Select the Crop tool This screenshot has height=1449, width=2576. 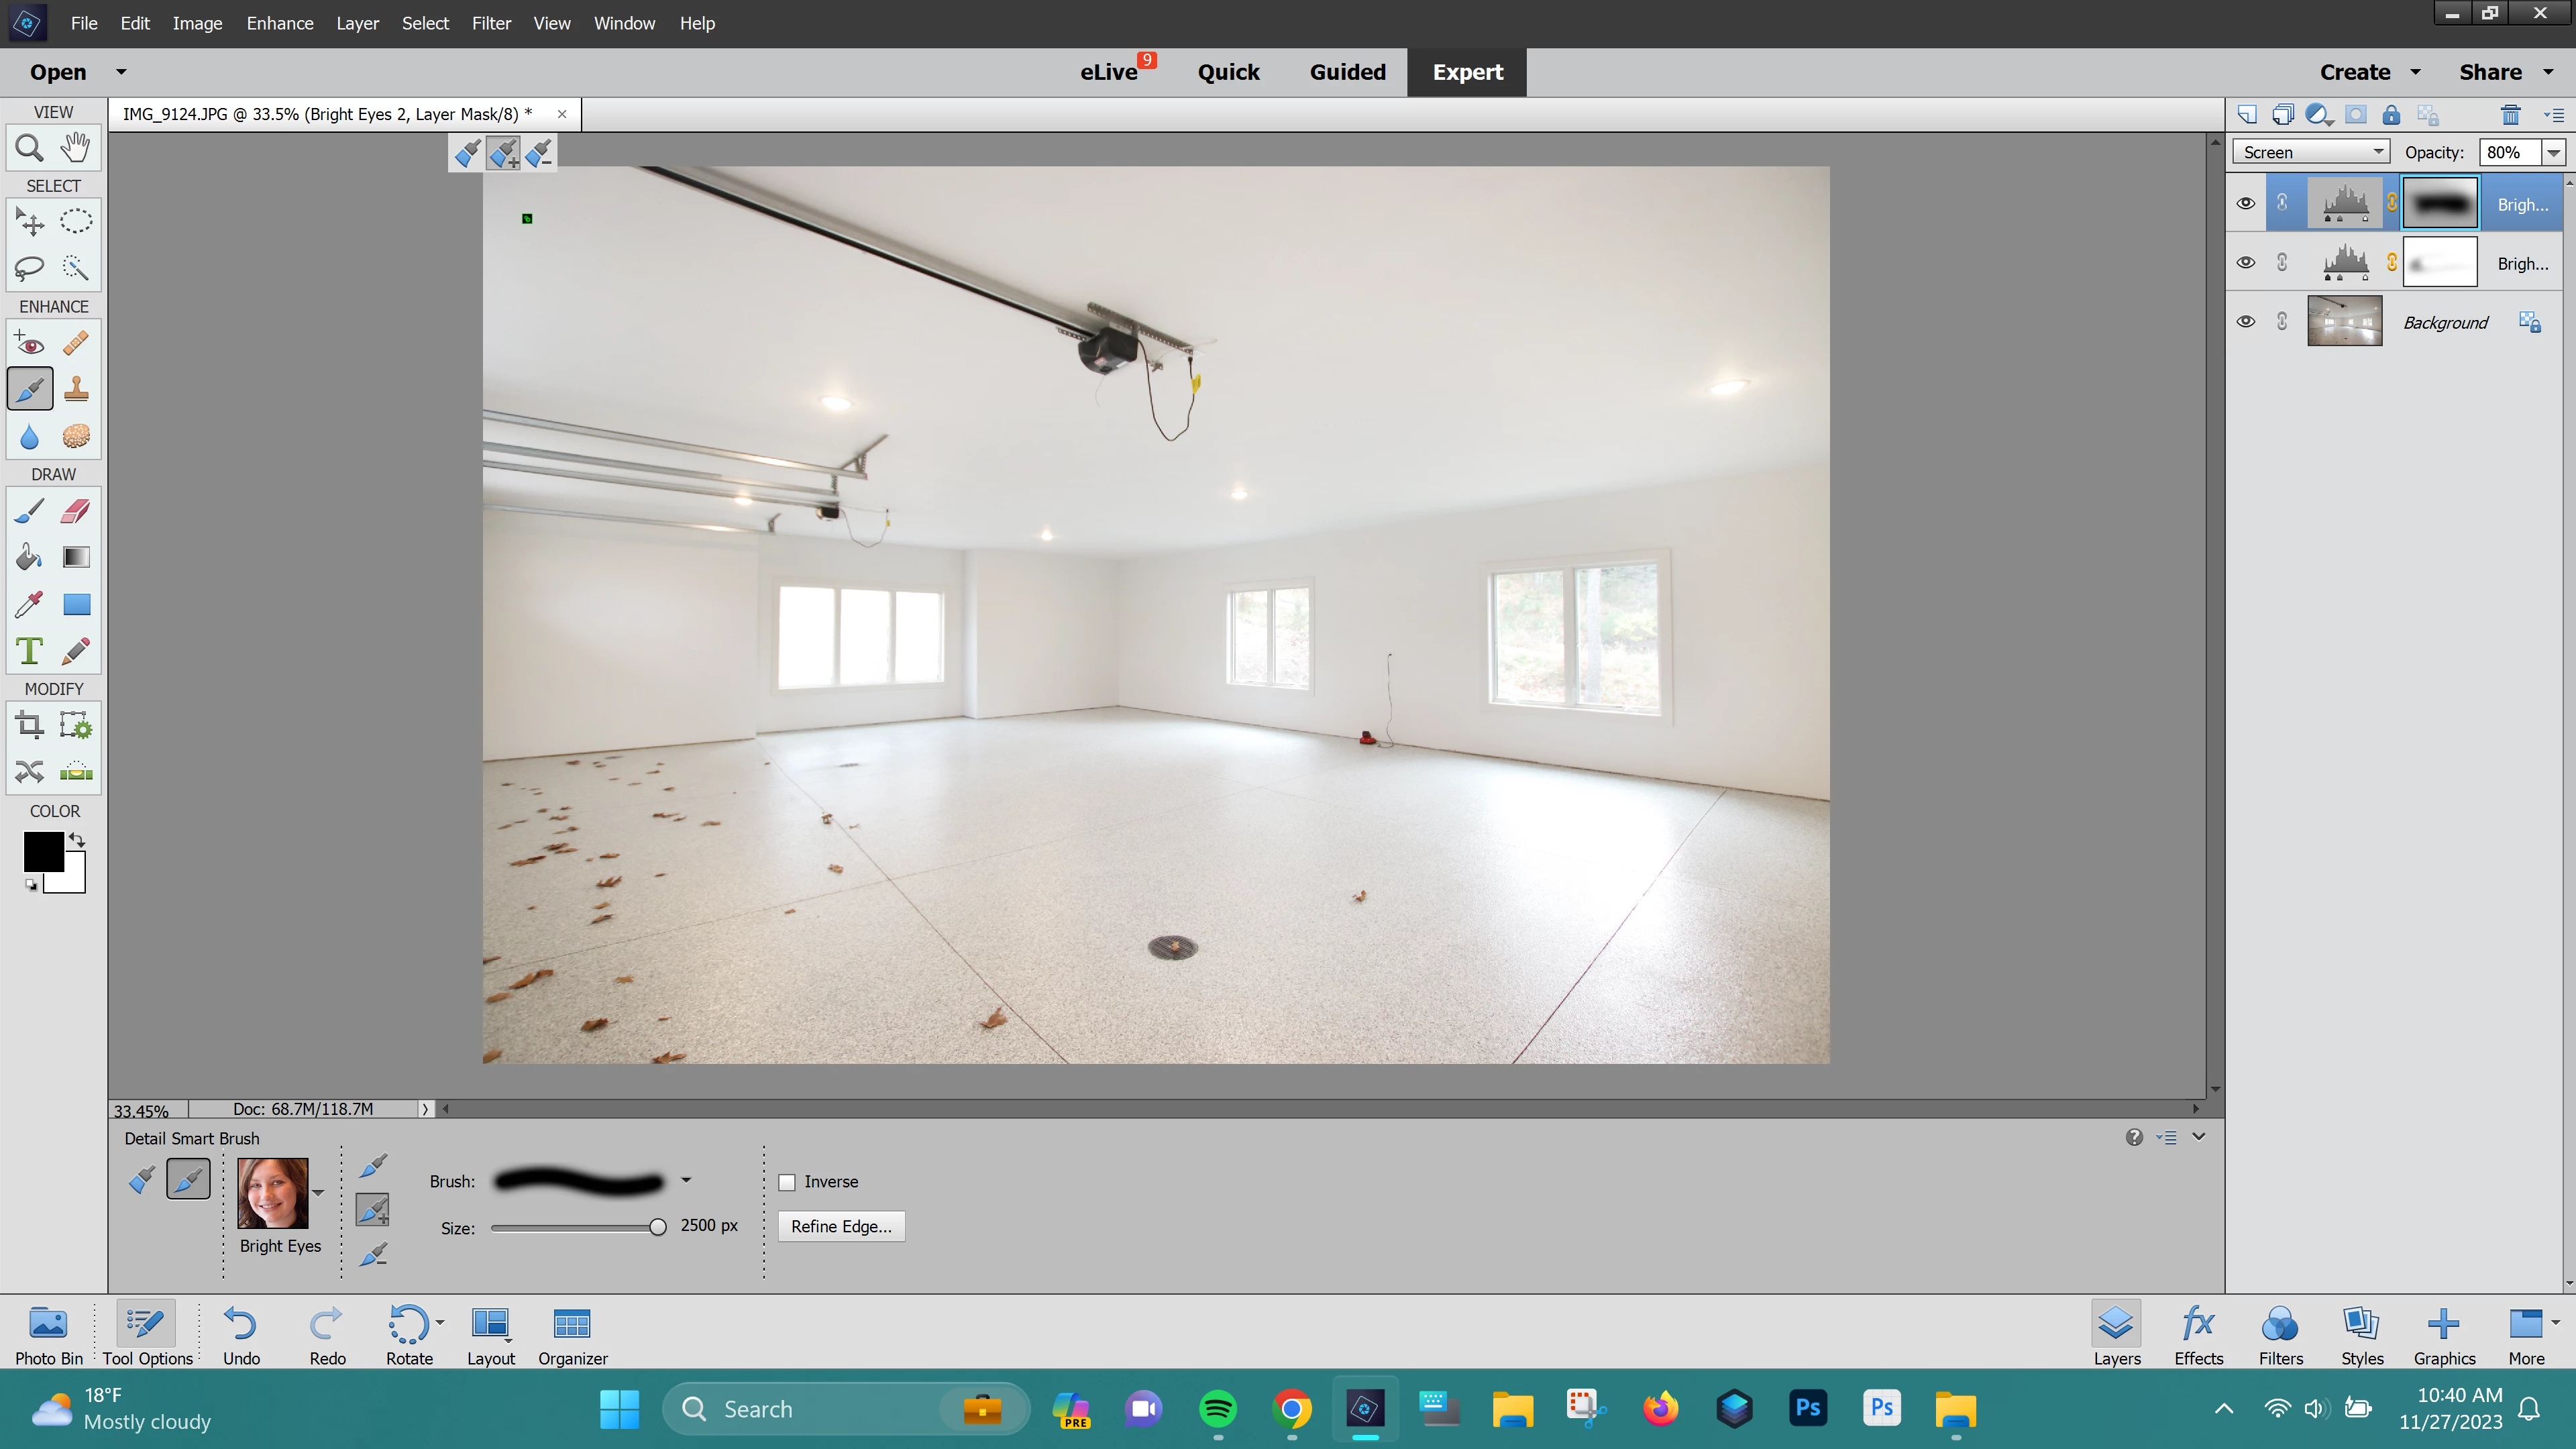coord(29,725)
